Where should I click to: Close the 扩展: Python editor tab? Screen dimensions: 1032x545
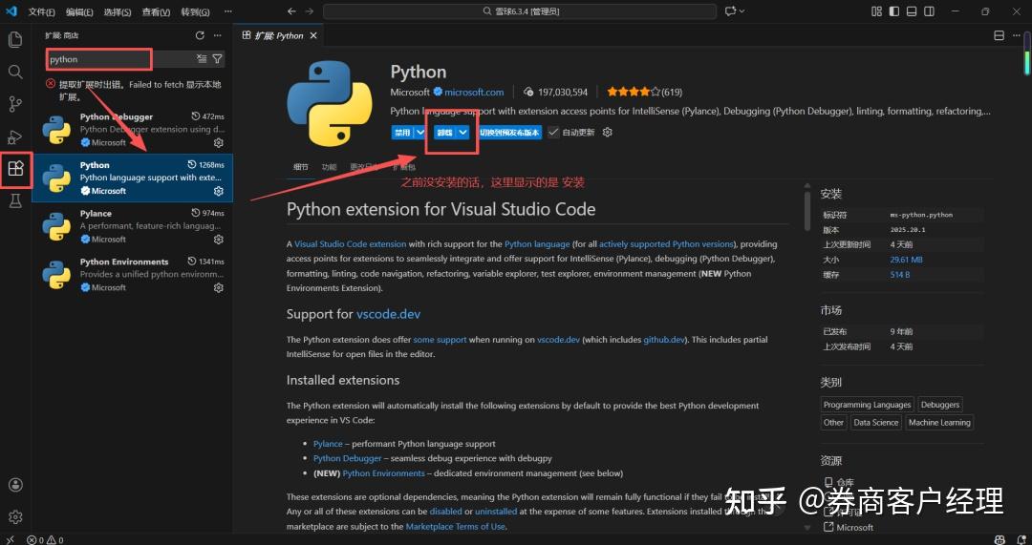[x=313, y=35]
